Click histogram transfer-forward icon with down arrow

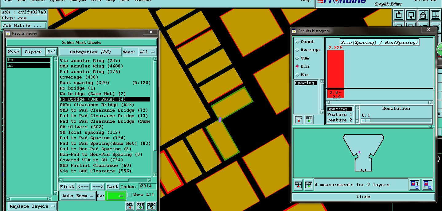click(415, 185)
